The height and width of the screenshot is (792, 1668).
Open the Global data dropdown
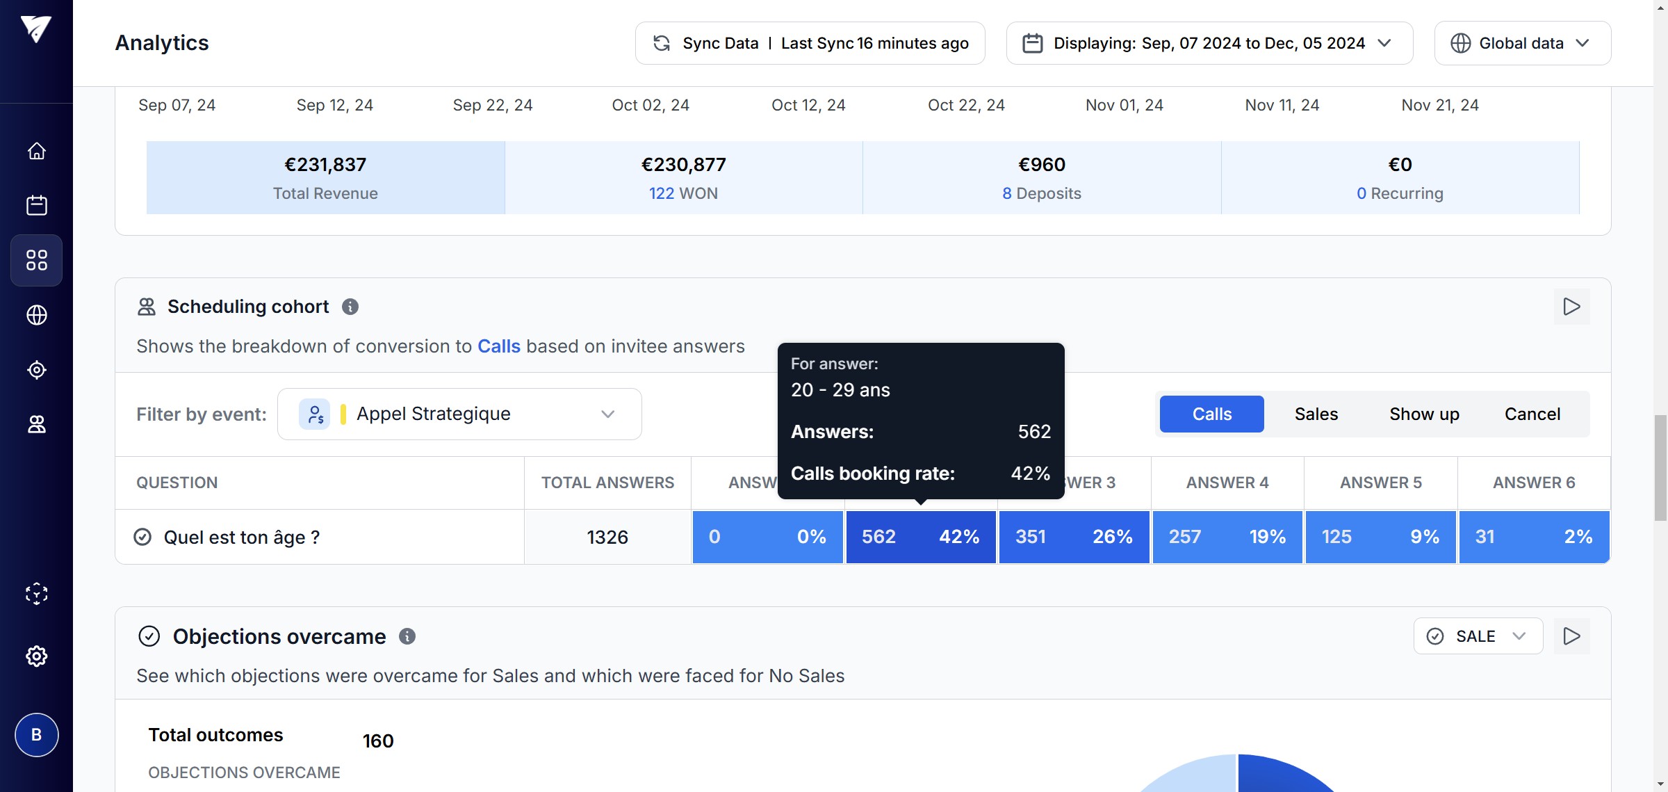(1522, 43)
